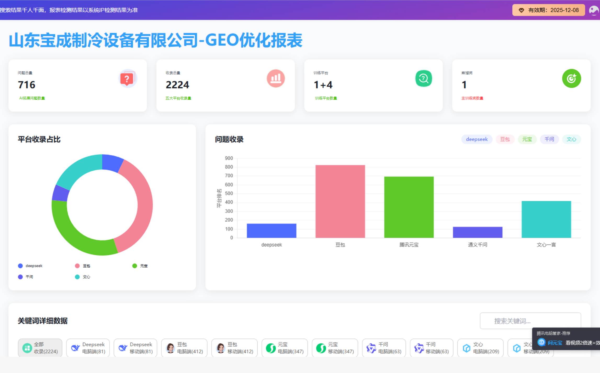
Task: Click the 千问 icon on 千问 电脑端(63) chip
Action: pos(371,348)
